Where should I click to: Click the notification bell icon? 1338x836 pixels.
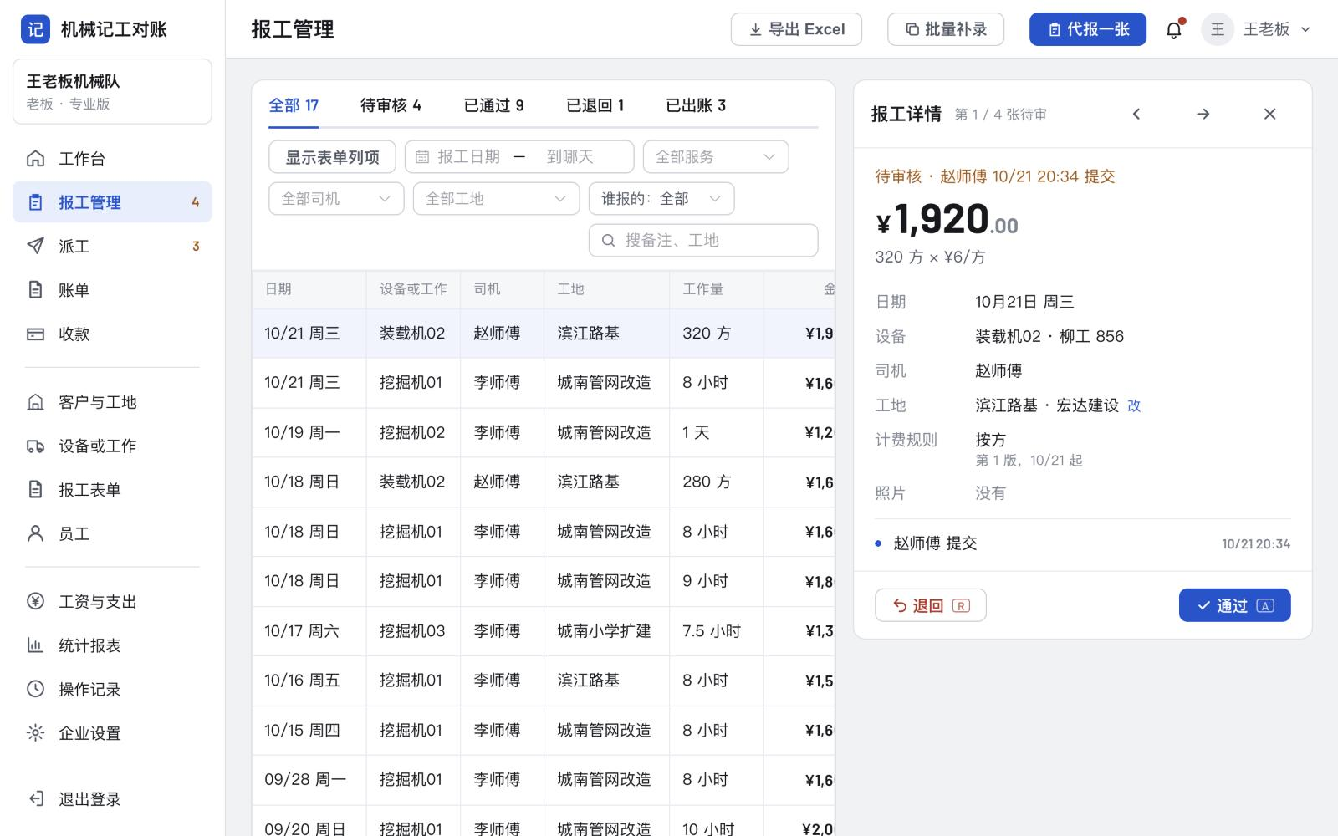pos(1174,30)
